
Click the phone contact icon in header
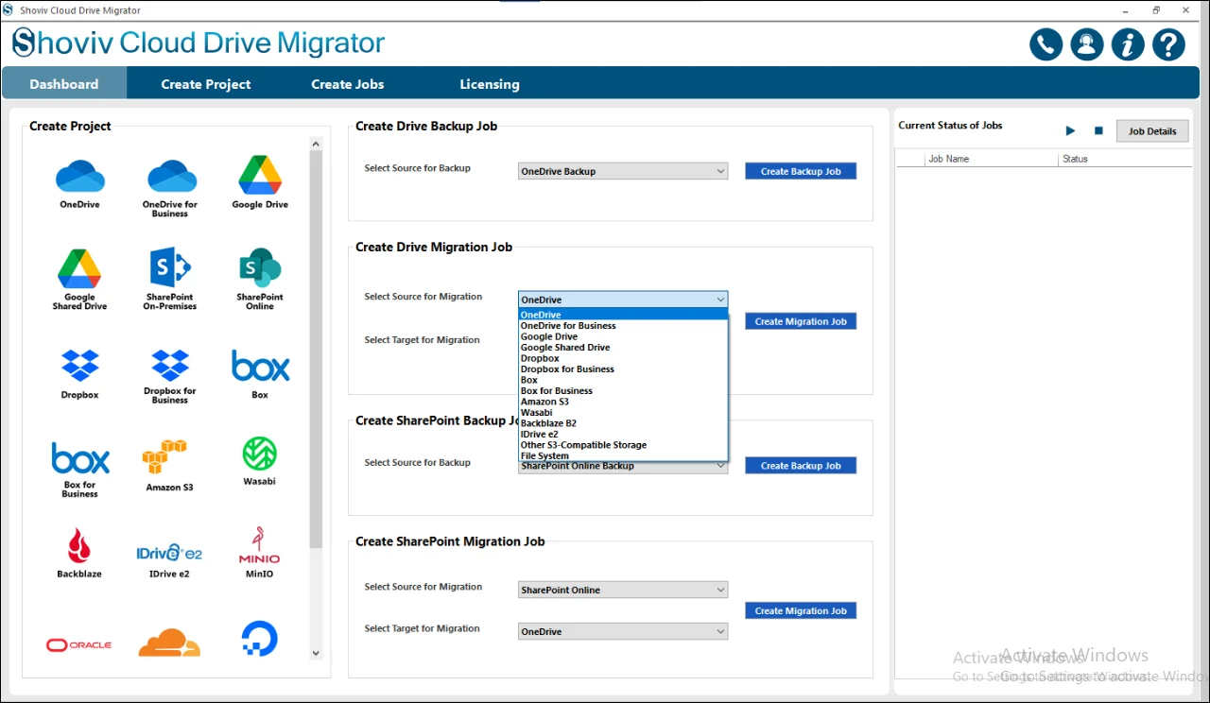click(1046, 44)
